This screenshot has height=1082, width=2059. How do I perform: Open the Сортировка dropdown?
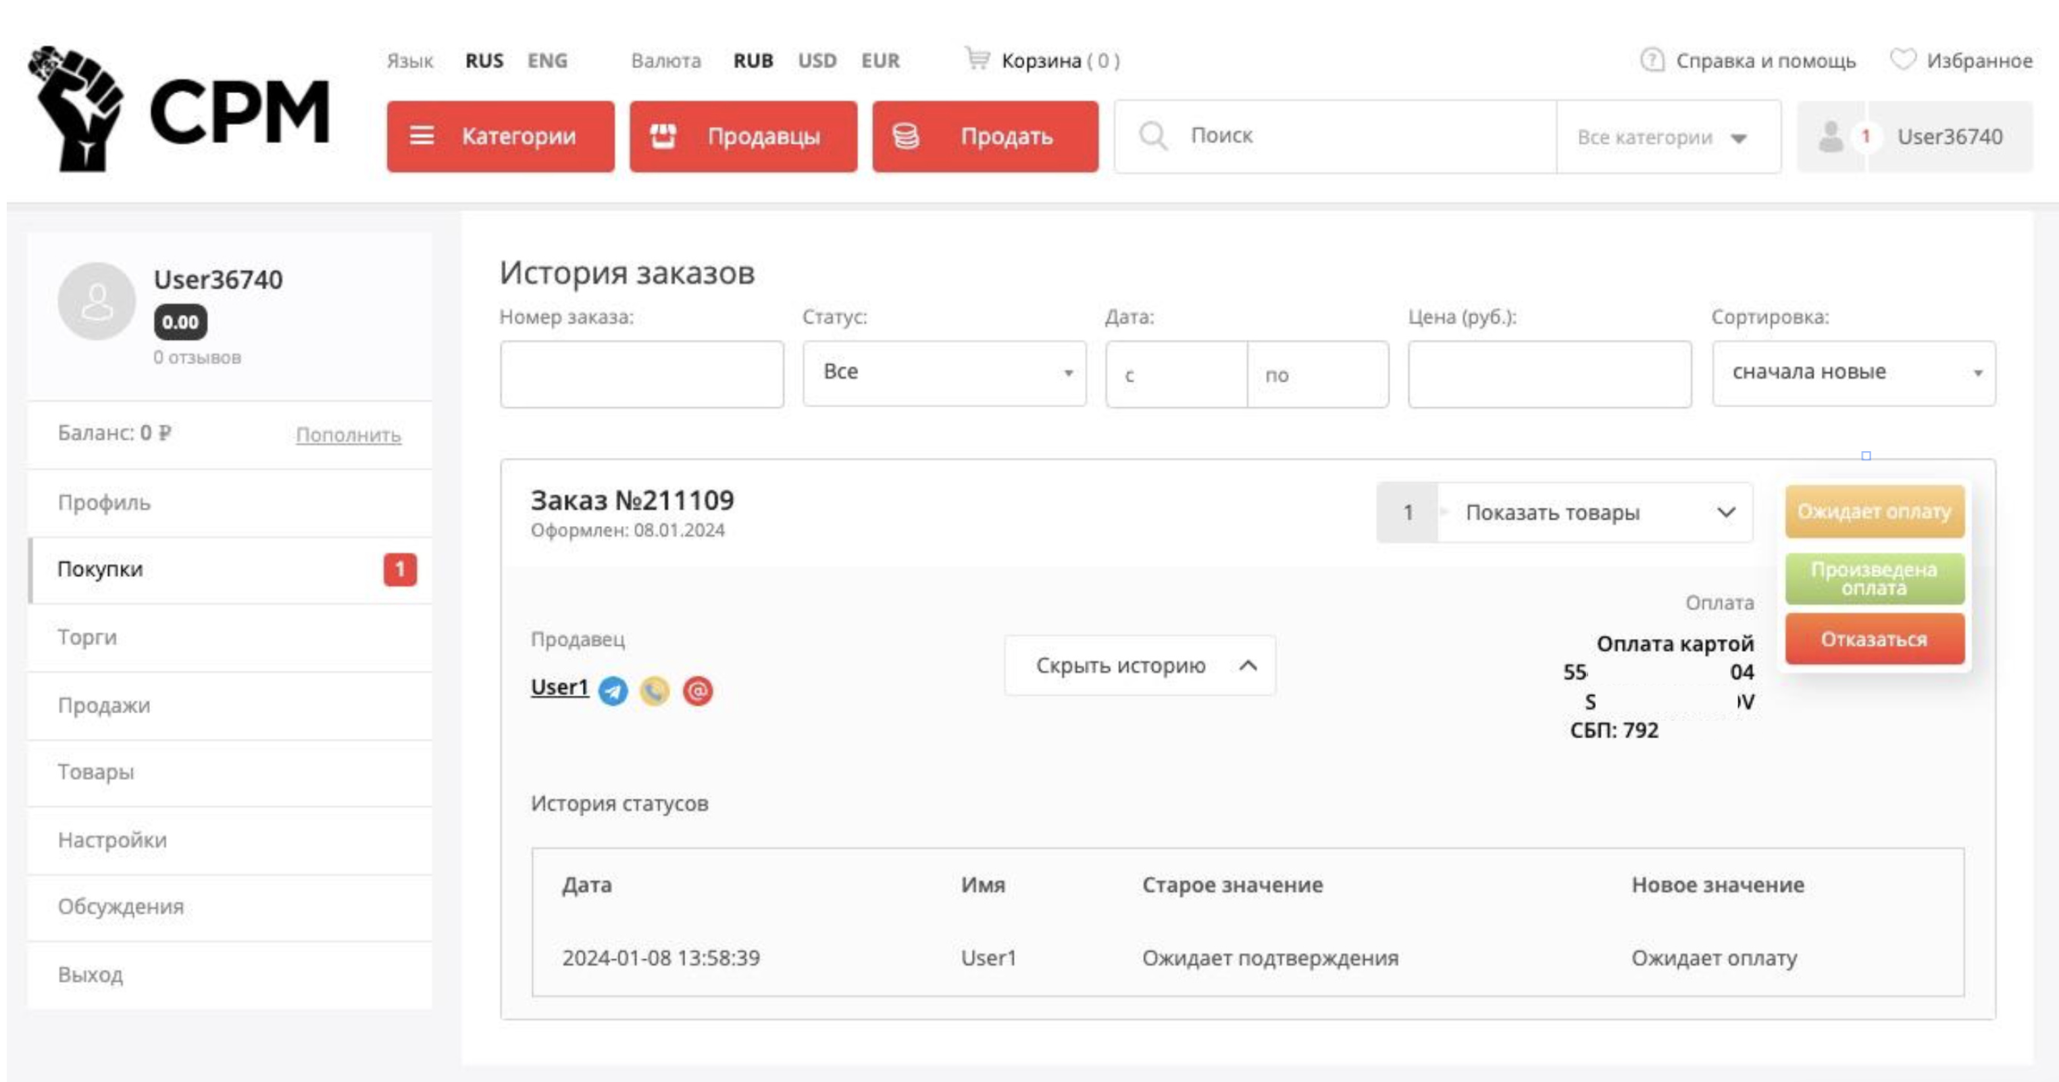click(x=1854, y=373)
